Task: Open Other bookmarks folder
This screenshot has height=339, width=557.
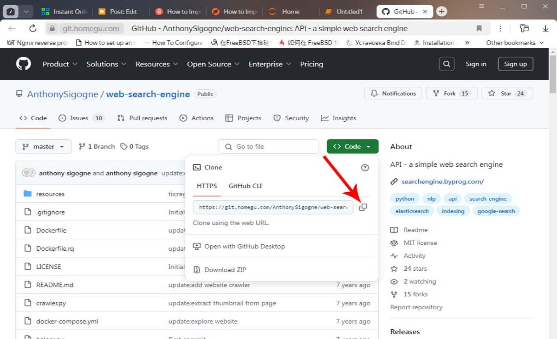Action: (x=514, y=43)
